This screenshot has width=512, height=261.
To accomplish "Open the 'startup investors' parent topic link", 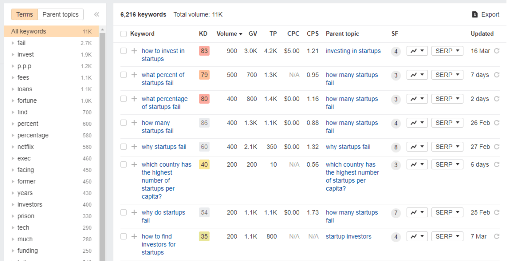I will [348, 236].
